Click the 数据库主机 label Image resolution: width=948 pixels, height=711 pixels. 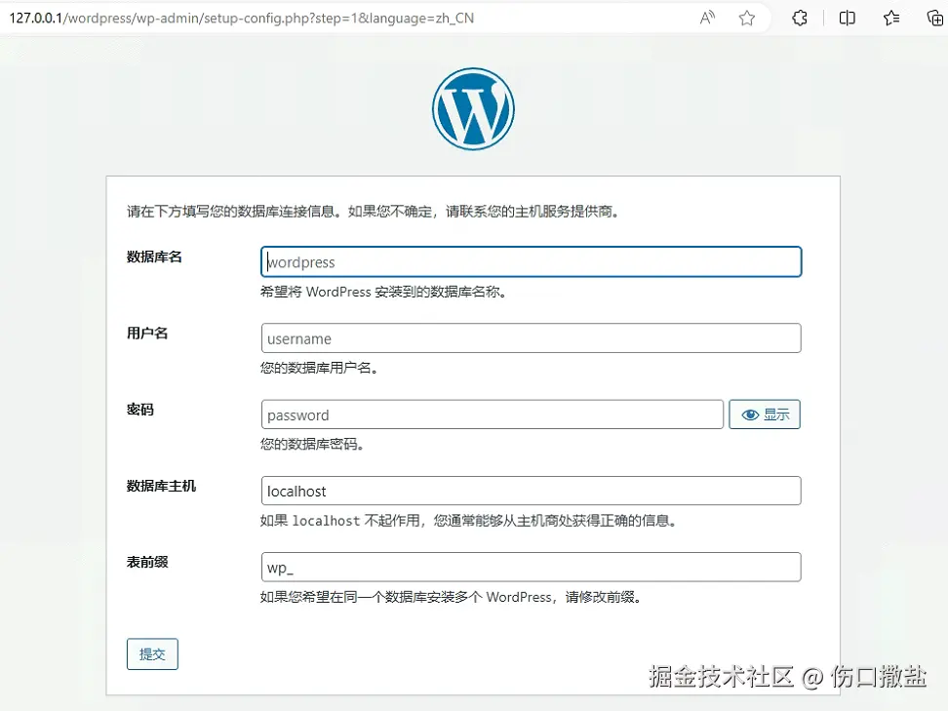pos(162,486)
